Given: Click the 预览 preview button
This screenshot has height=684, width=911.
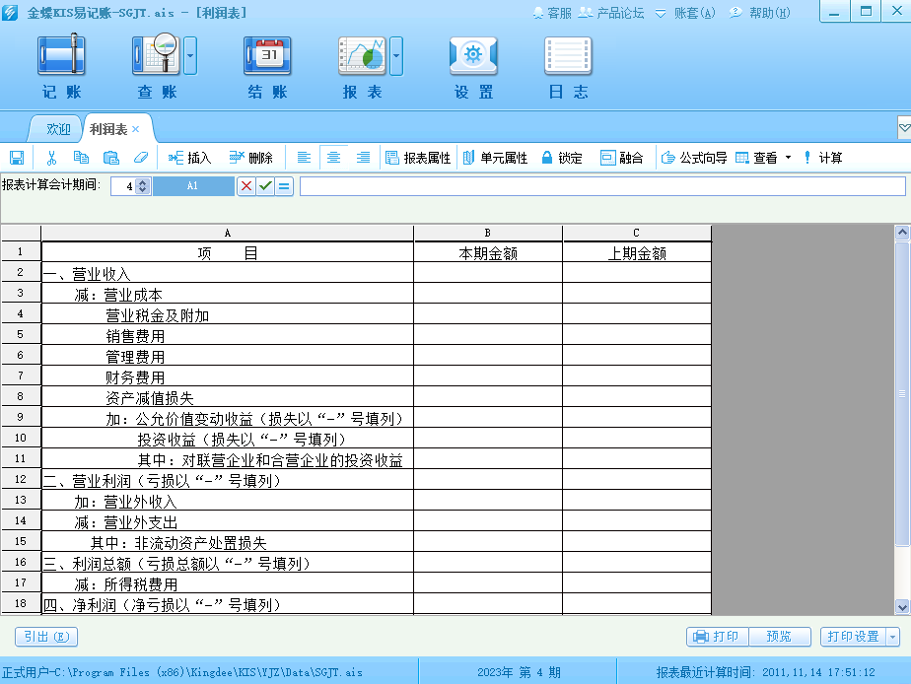Looking at the screenshot, I should coord(779,637).
